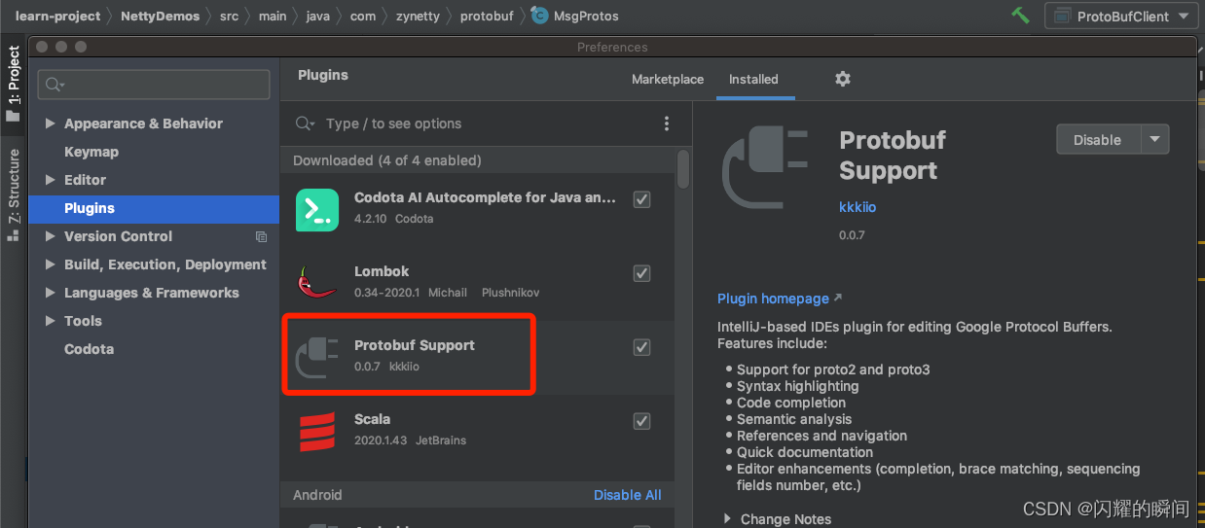Click Disable All for Android plugins
Viewport: 1205px width, 528px height.
click(628, 495)
